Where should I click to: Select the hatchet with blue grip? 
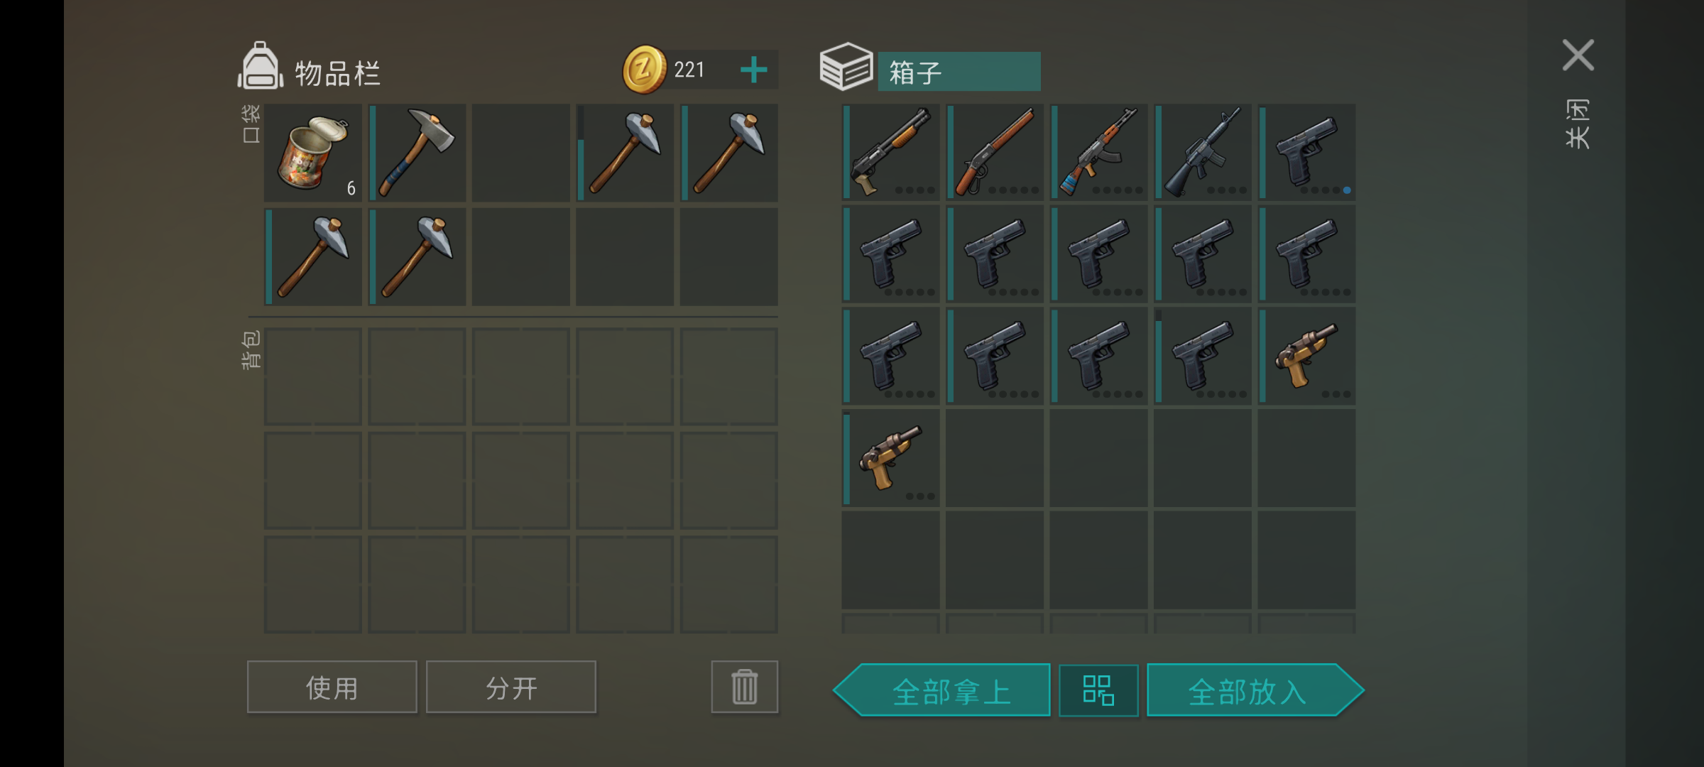pyautogui.click(x=417, y=153)
